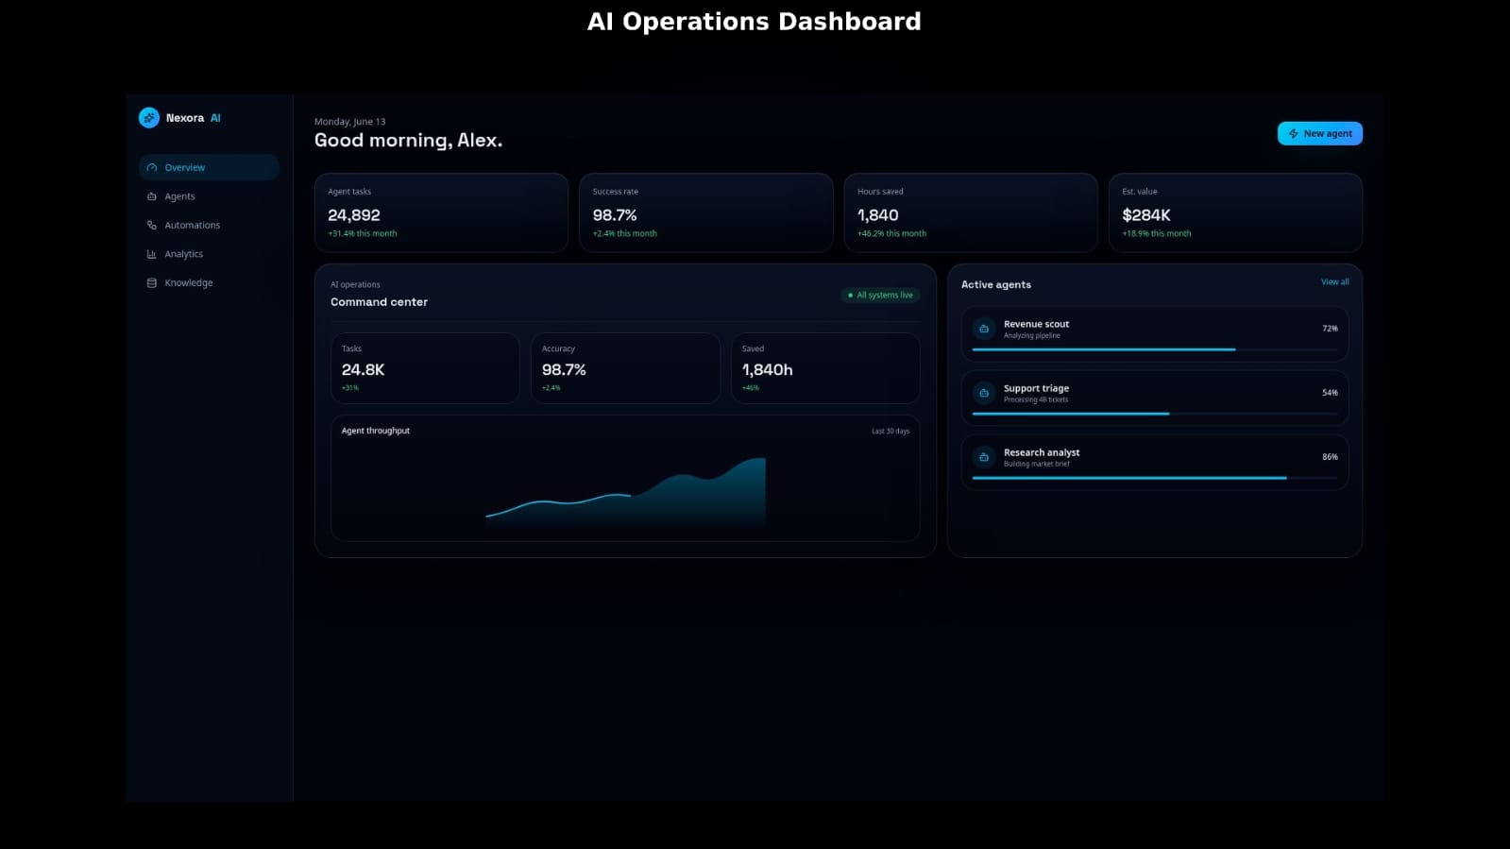This screenshot has height=849, width=1510.
Task: Click Support triage progress bar
Action: [1155, 414]
